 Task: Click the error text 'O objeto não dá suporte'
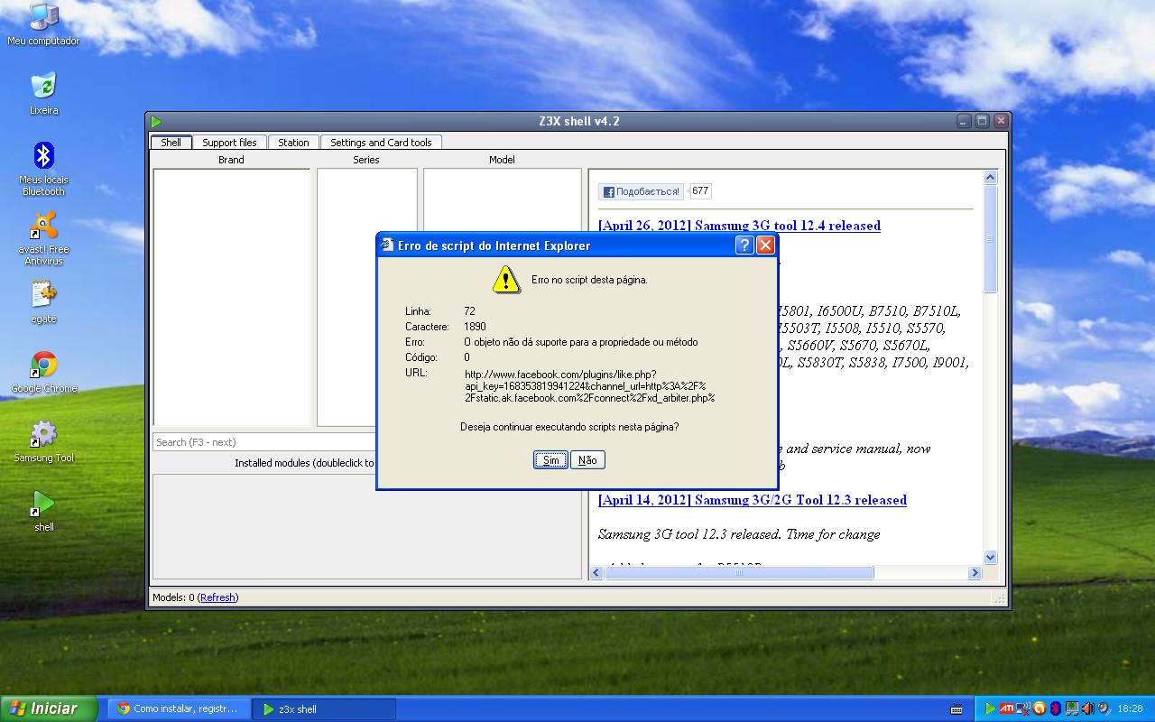tap(580, 342)
